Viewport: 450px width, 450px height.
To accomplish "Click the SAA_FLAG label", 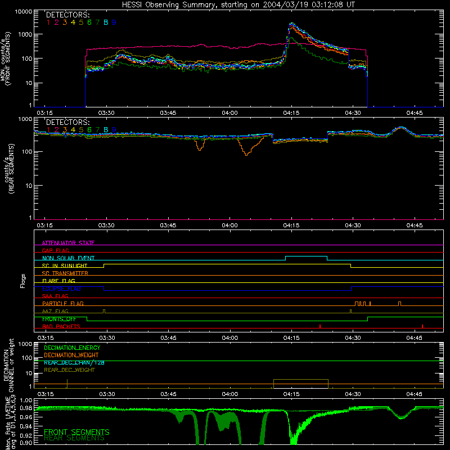I will tap(55, 296).
